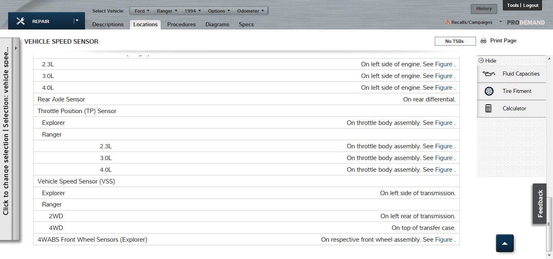Open the 1994 year dropdown
The image size is (553, 259).
pyautogui.click(x=192, y=11)
